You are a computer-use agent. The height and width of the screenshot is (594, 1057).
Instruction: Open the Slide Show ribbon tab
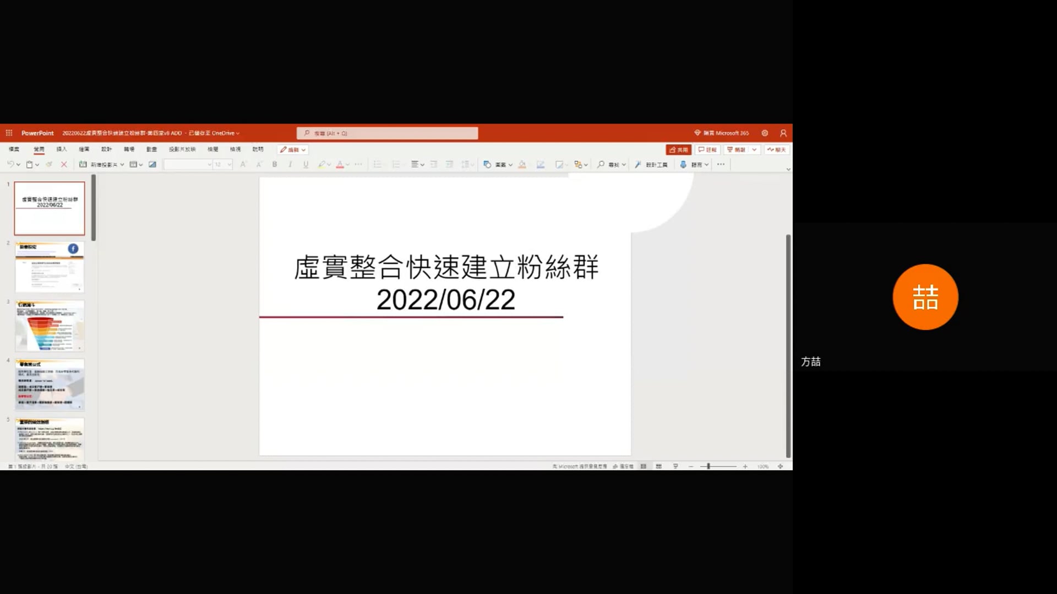(182, 150)
